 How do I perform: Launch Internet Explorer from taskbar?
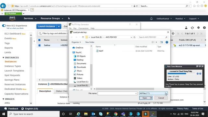click(x=78, y=114)
